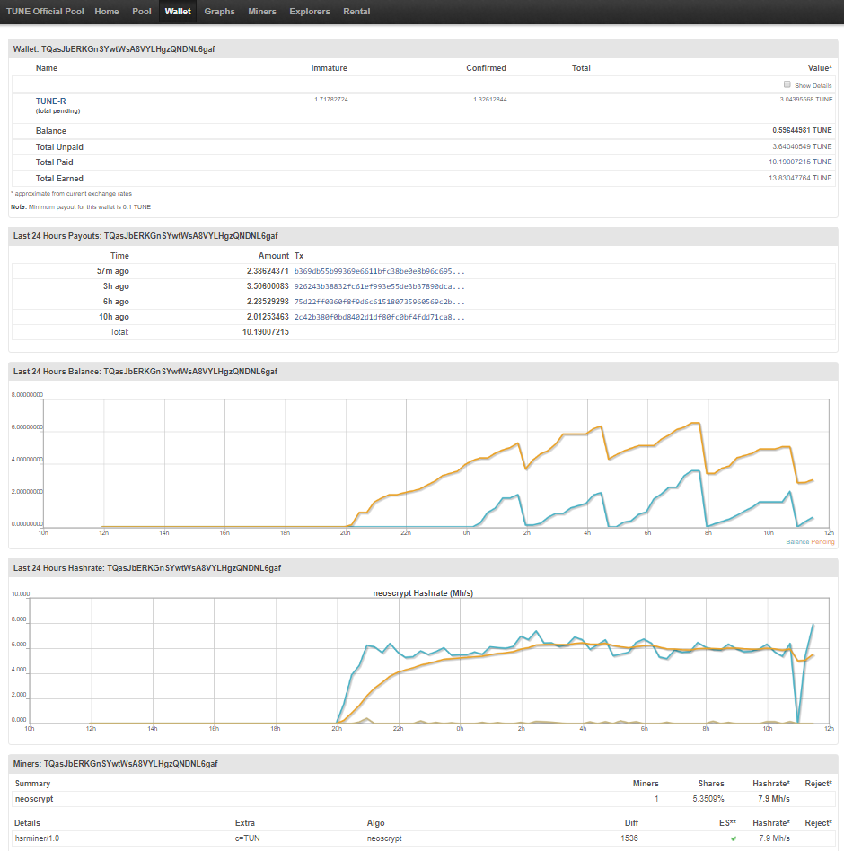
Task: Click Total Unpaid amount 3.64040549 TUNE
Action: point(802,146)
